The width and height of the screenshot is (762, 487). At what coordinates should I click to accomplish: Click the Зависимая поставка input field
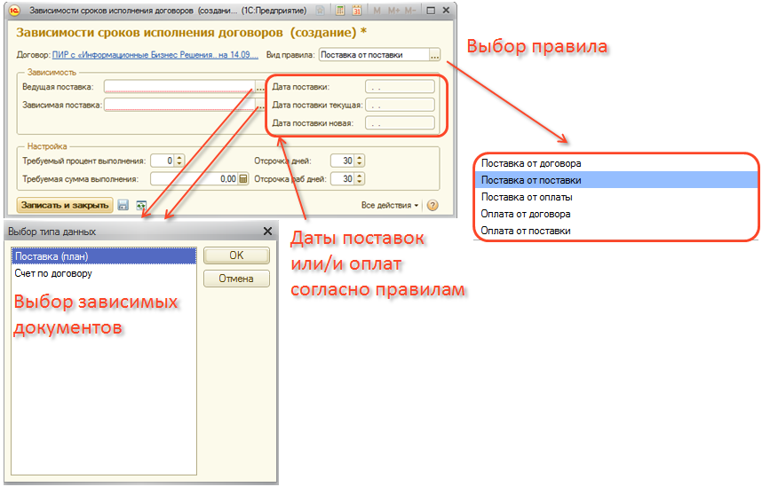tap(178, 105)
